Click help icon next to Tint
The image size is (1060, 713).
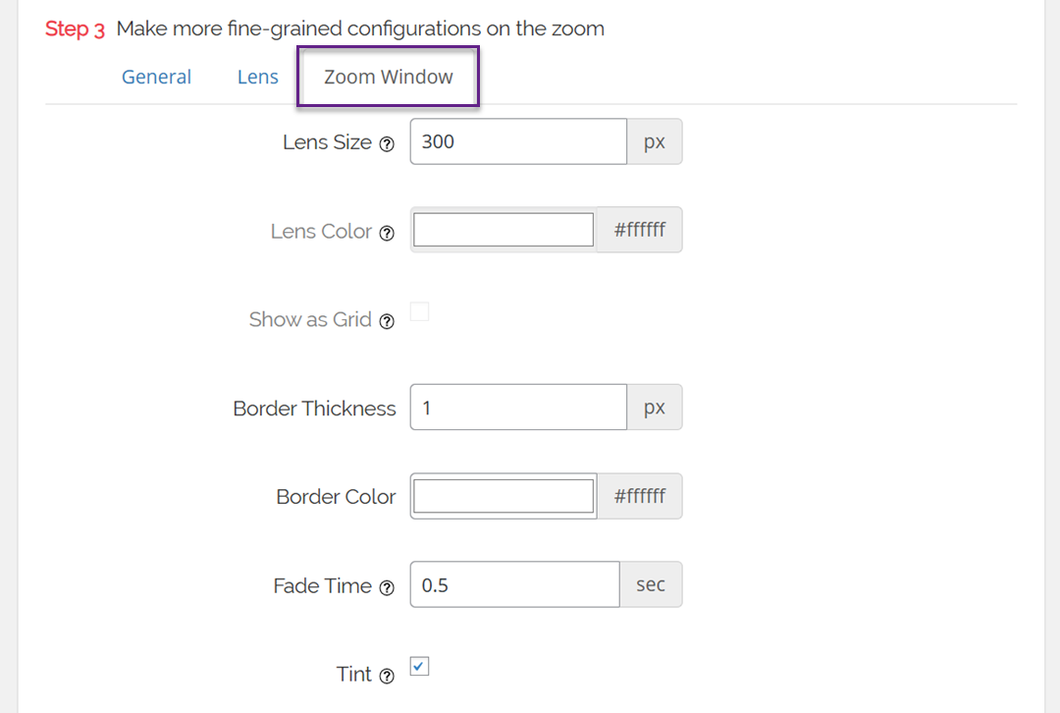click(x=387, y=677)
